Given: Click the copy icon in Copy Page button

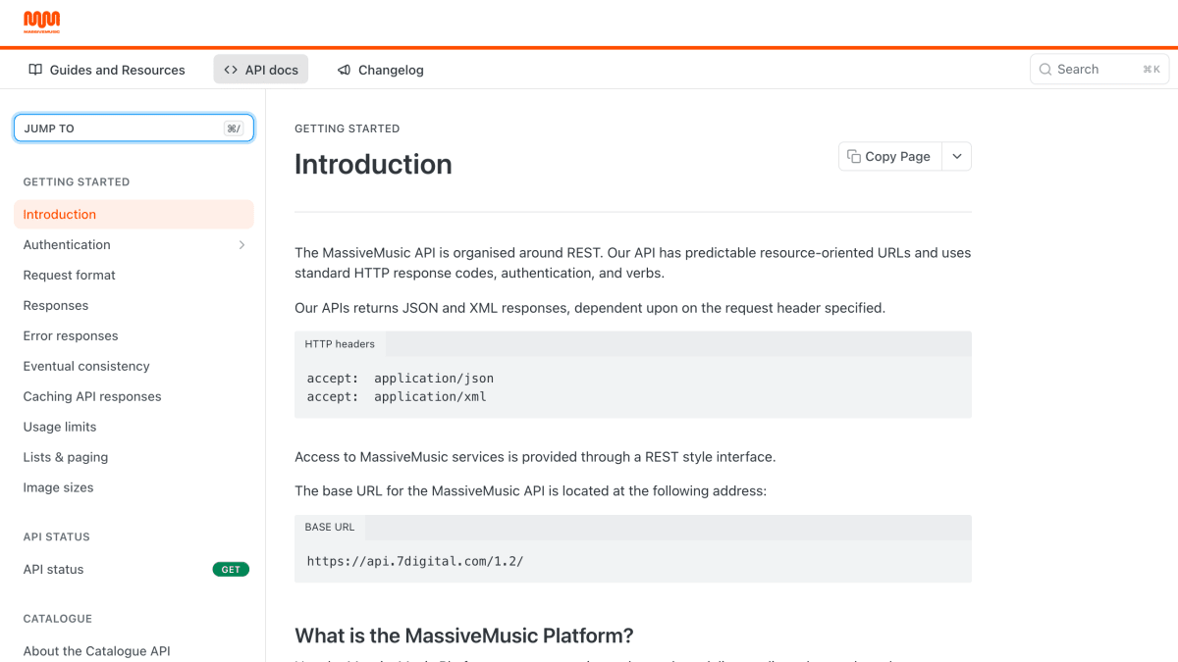Looking at the screenshot, I should pyautogui.click(x=854, y=156).
